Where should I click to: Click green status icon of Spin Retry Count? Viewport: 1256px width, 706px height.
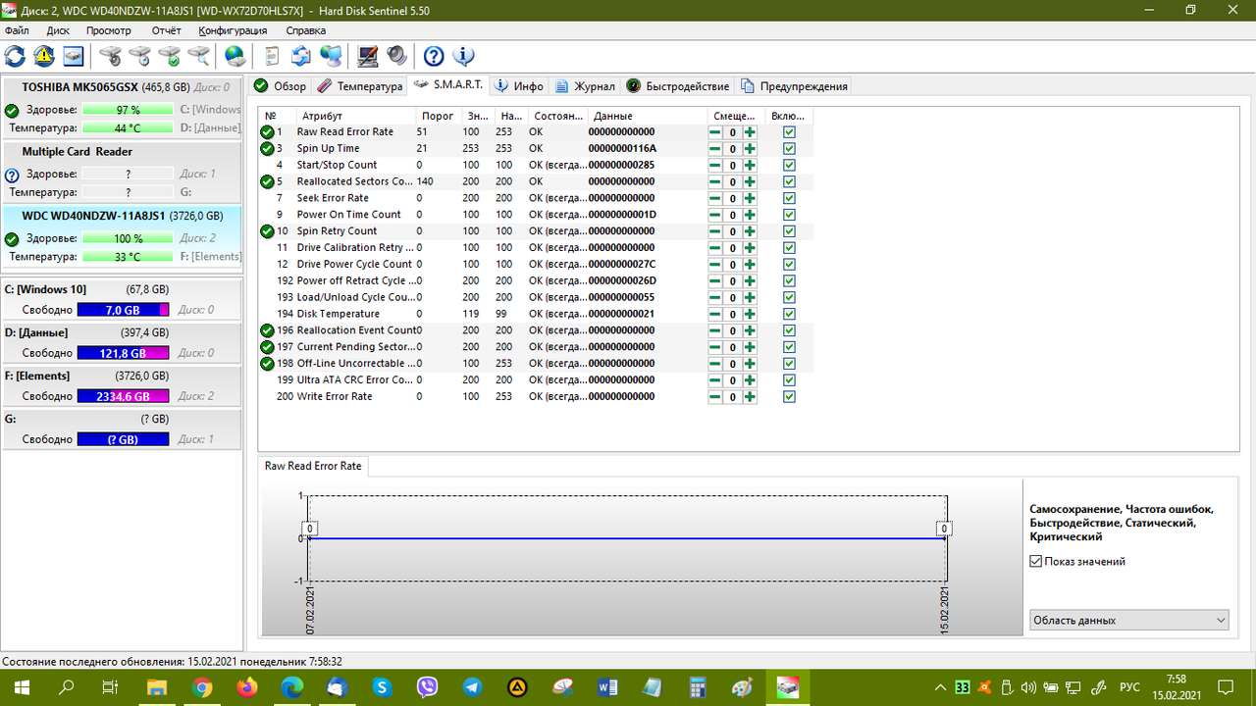tap(267, 231)
